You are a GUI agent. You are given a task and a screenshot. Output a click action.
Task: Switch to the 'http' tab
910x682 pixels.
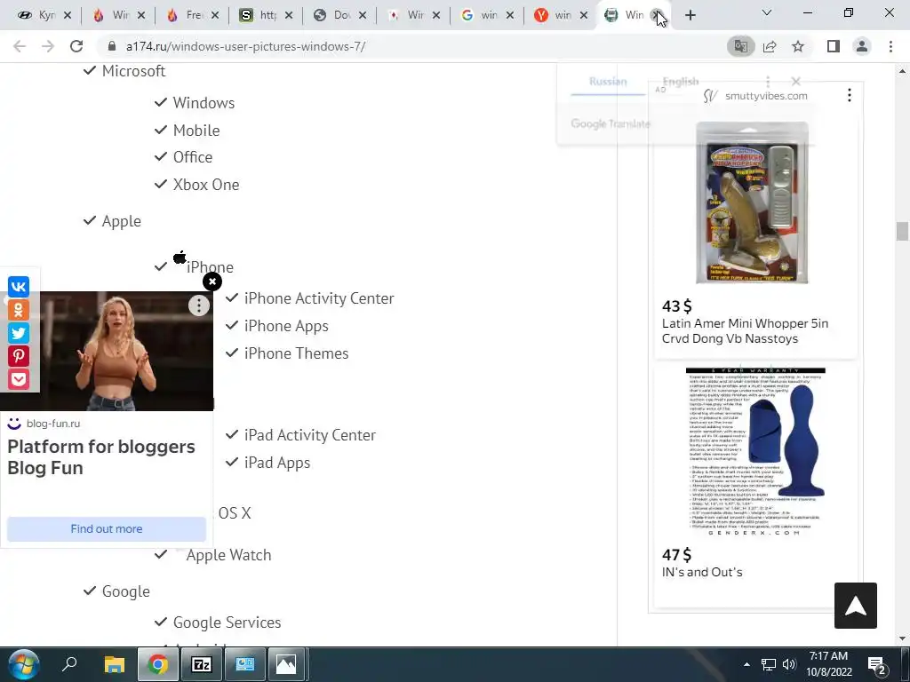259,15
